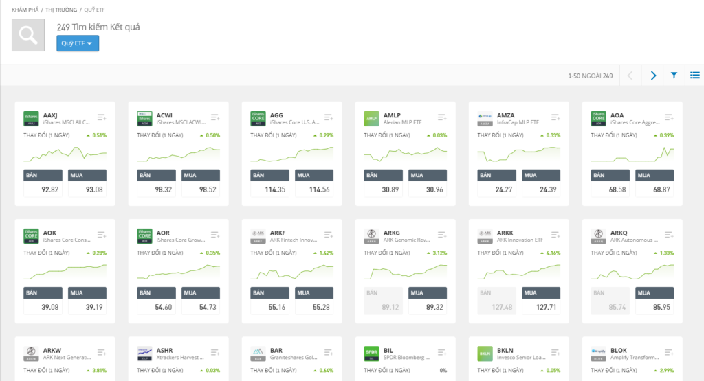
Task: Add ARKW to watchlist
Action: (102, 353)
